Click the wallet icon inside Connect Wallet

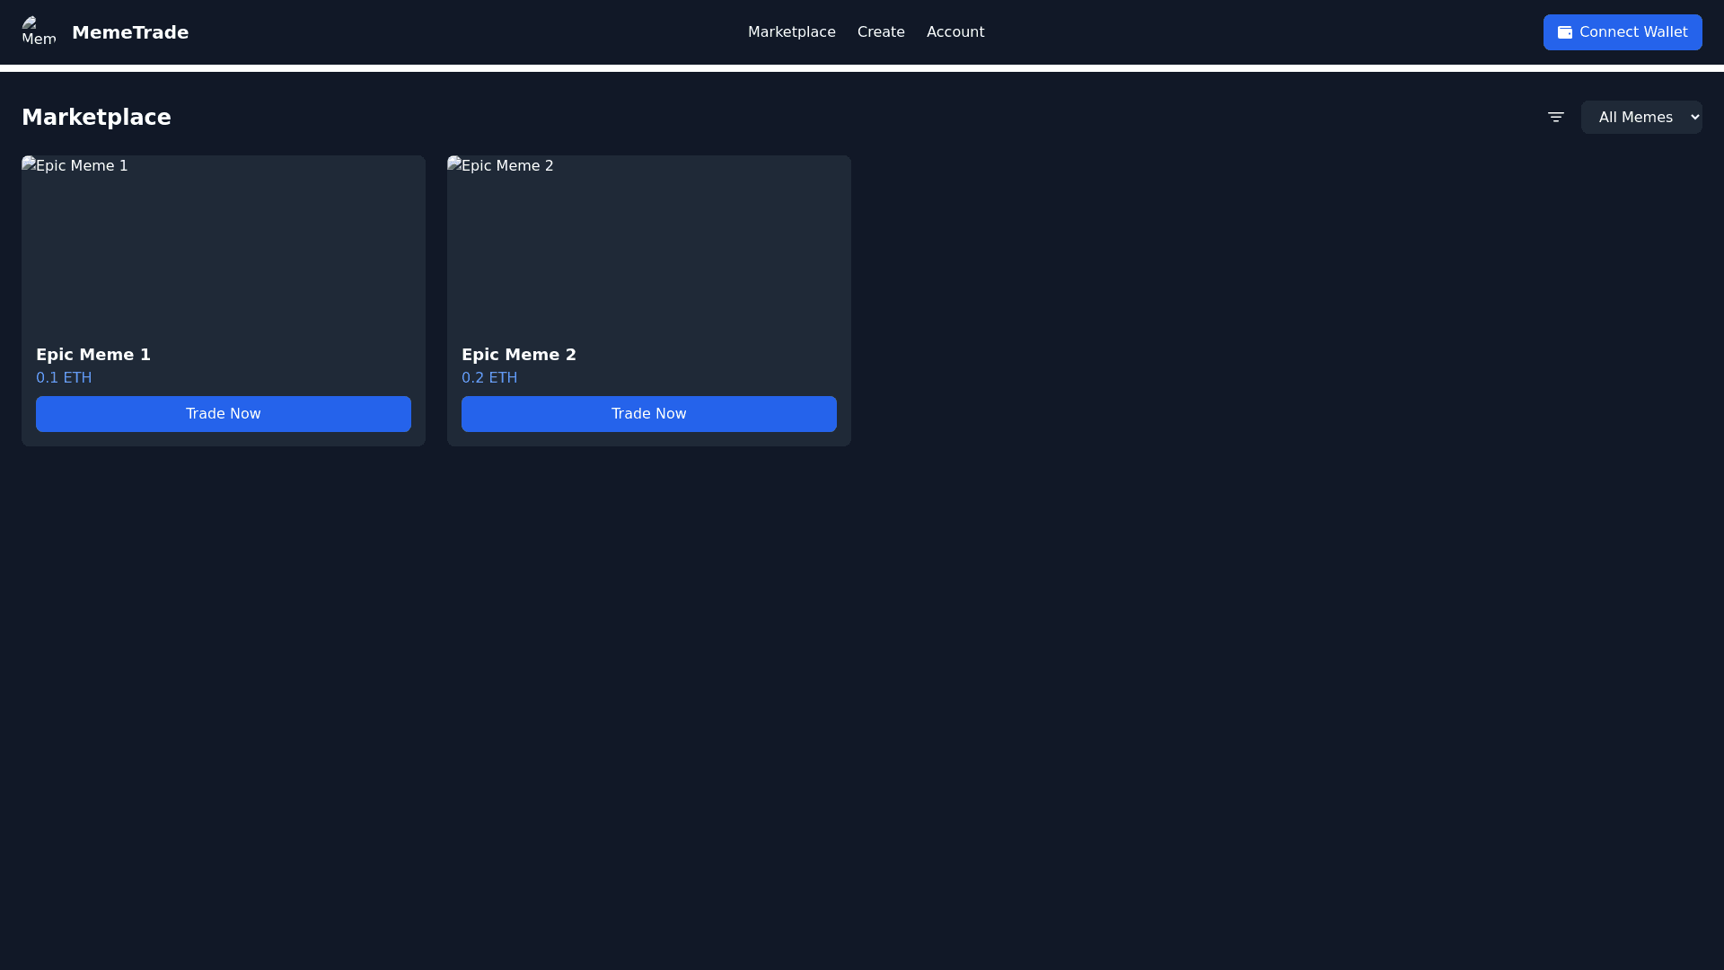pyautogui.click(x=1565, y=31)
